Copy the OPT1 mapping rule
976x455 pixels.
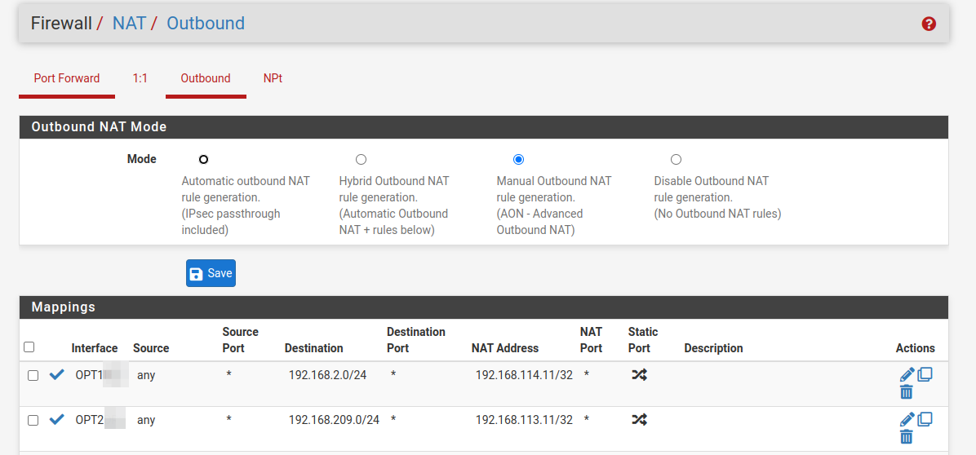(925, 375)
